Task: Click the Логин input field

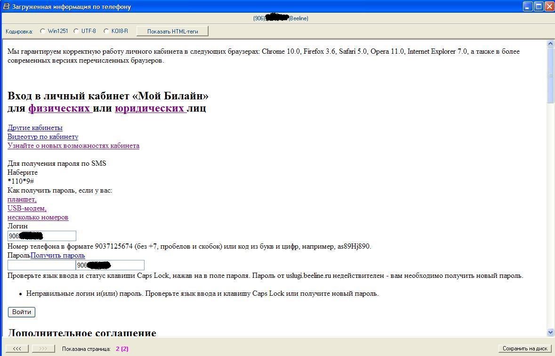Action: point(42,236)
